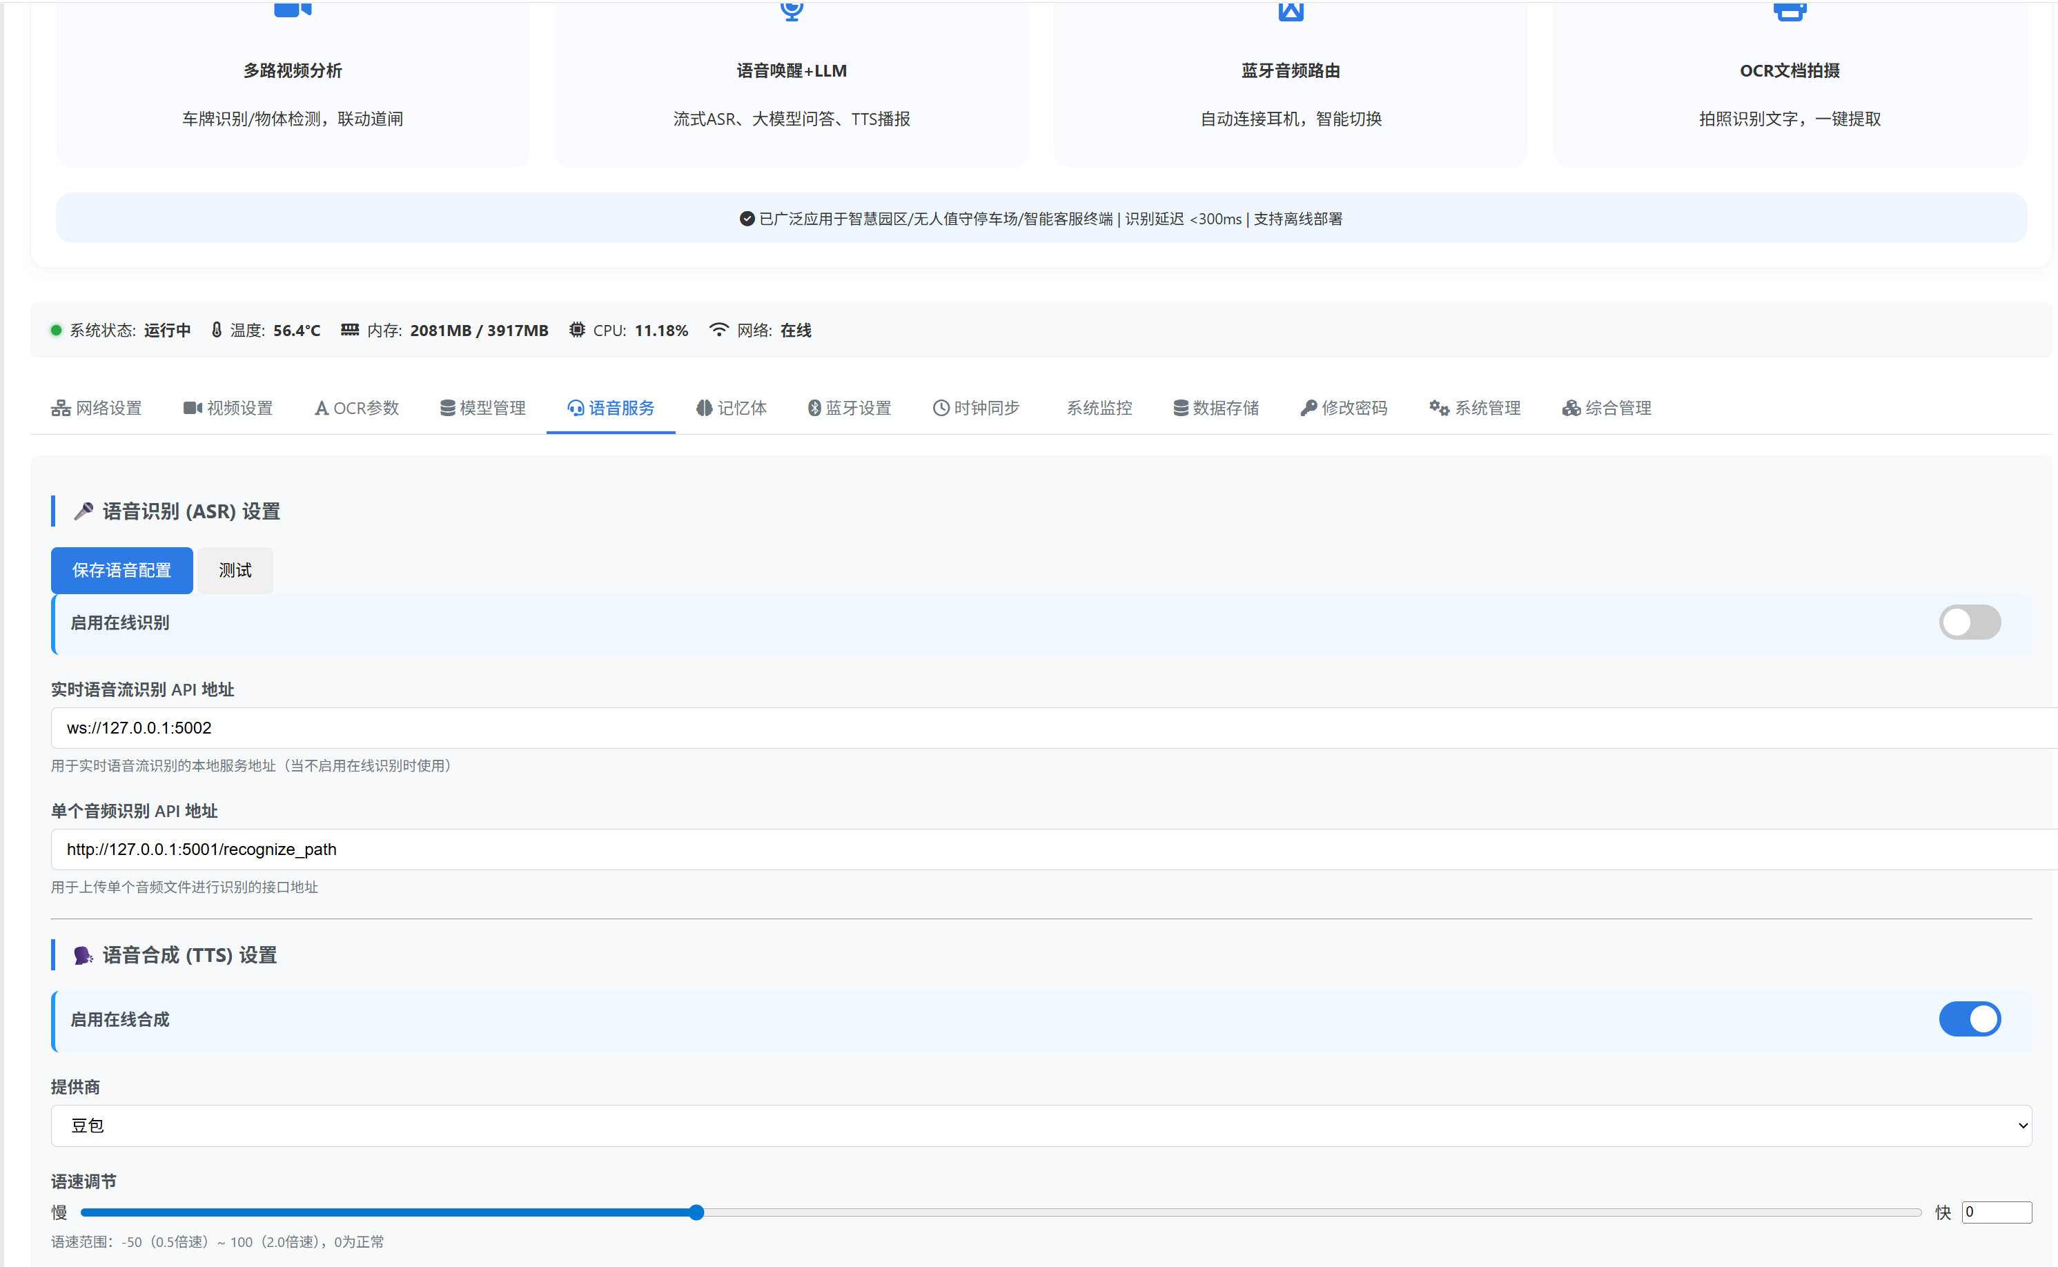This screenshot has width=2058, height=1267.
Task: Disable the 启用在线合成 toggle
Action: (x=1969, y=1020)
